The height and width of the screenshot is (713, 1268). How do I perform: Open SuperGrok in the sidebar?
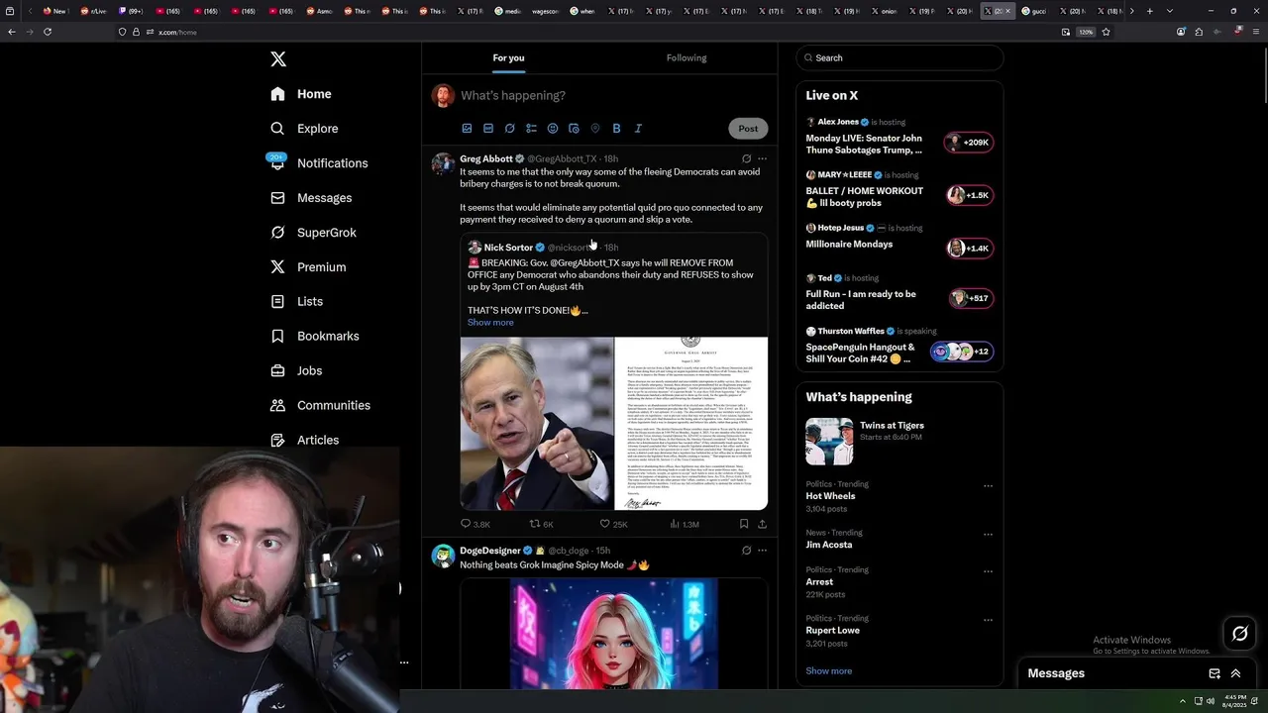(313, 233)
